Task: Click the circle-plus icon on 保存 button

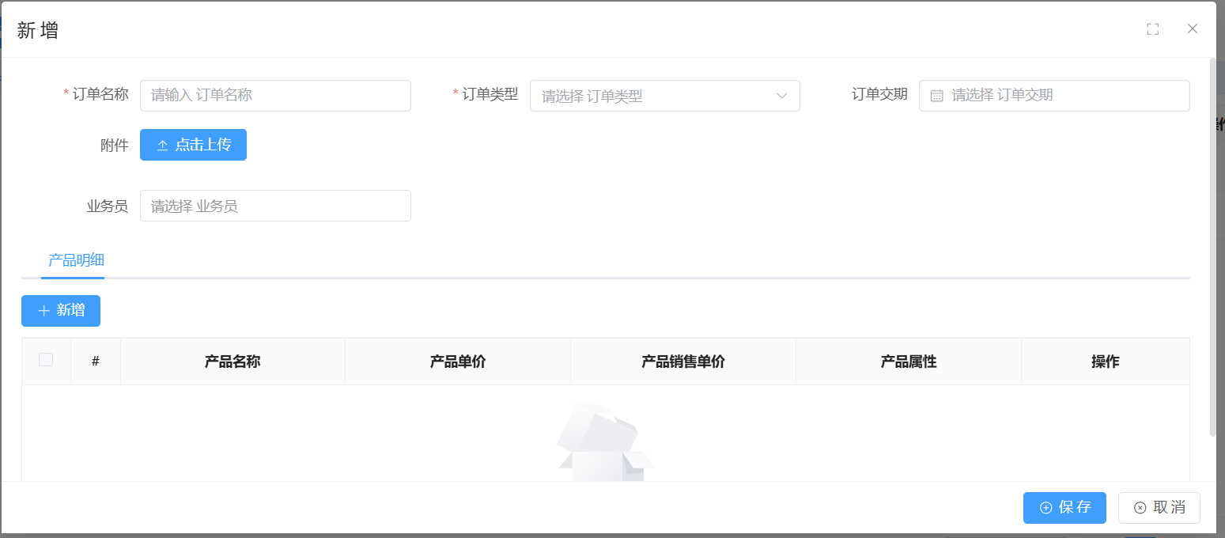Action: pos(1045,508)
